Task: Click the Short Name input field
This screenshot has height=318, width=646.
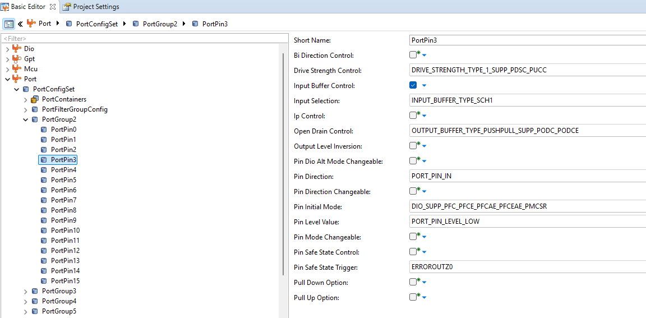Action: coord(527,40)
